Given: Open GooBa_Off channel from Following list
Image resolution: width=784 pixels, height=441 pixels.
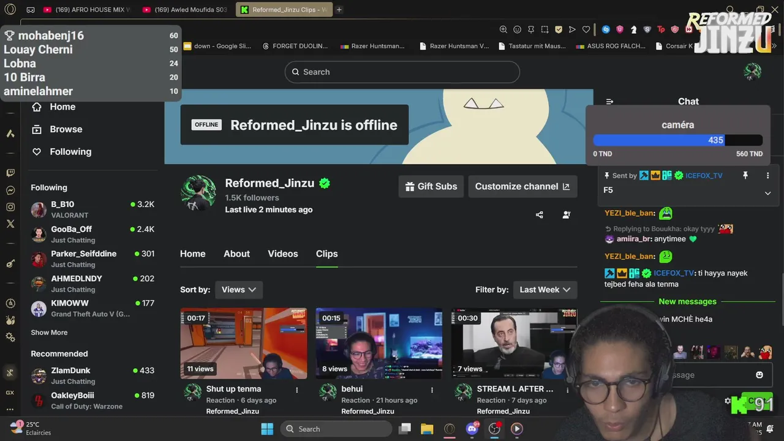Looking at the screenshot, I should (92, 234).
